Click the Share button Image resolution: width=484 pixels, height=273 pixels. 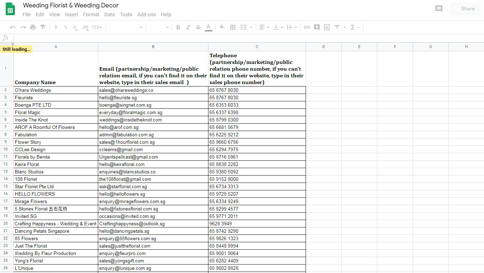(467, 8)
